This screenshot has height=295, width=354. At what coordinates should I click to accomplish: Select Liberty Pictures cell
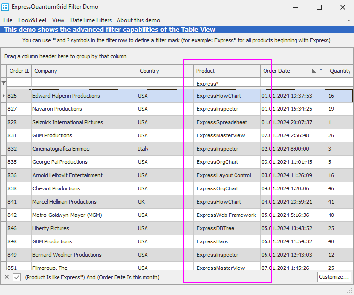84,228
